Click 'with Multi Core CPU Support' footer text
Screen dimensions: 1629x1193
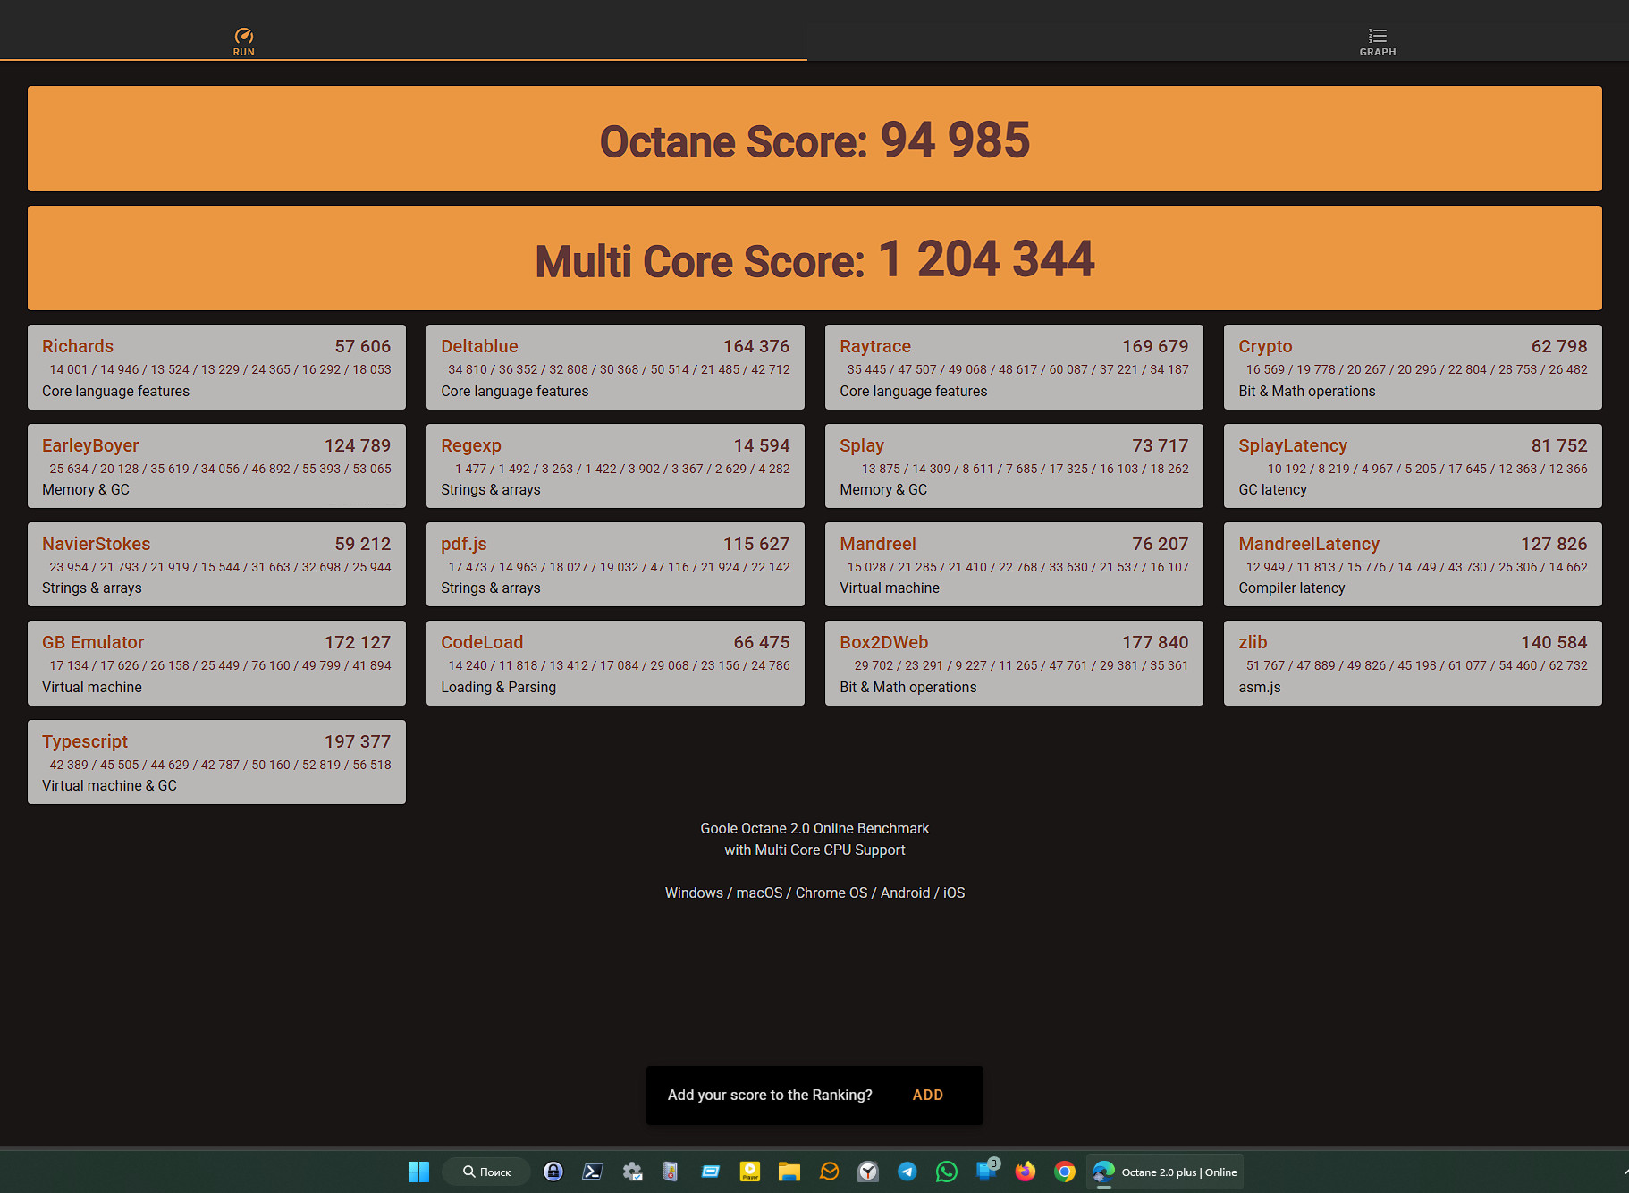814,850
